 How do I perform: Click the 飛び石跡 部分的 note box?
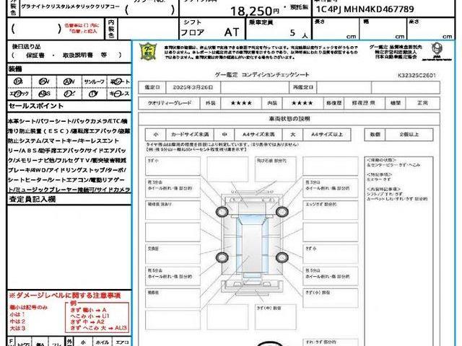coord(276,169)
